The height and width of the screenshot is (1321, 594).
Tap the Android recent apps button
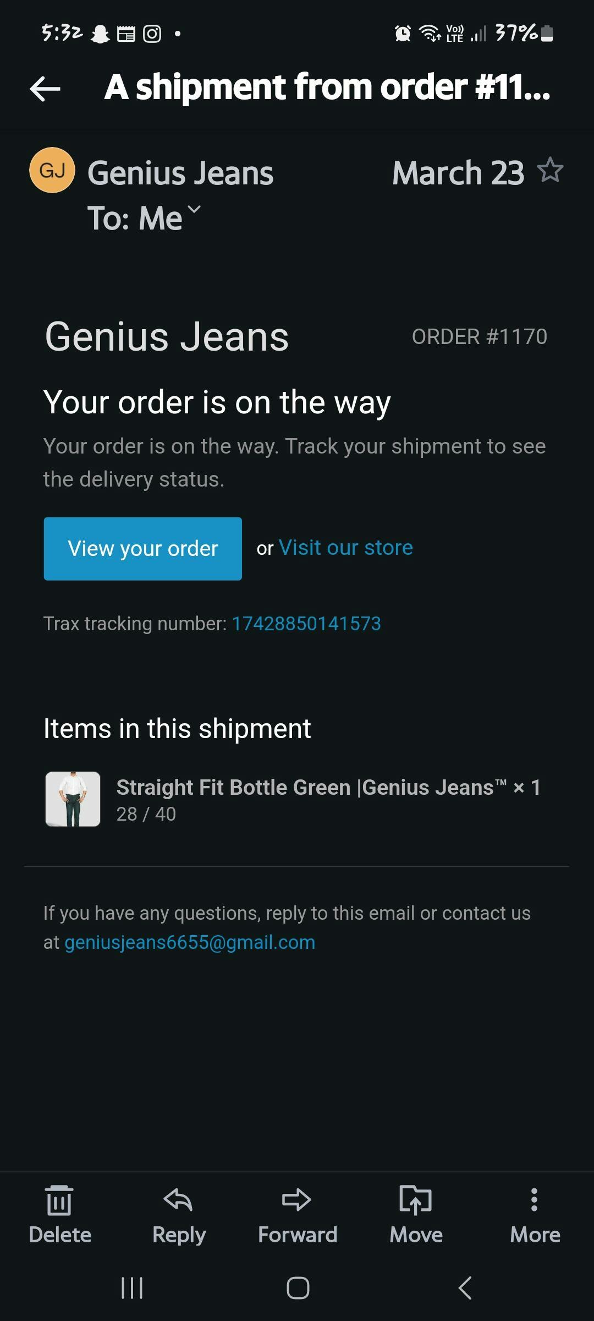coord(132,1288)
